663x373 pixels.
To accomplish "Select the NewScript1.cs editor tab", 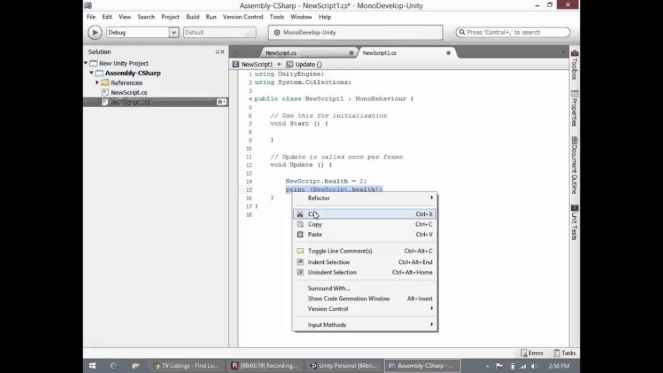I will tap(380, 53).
